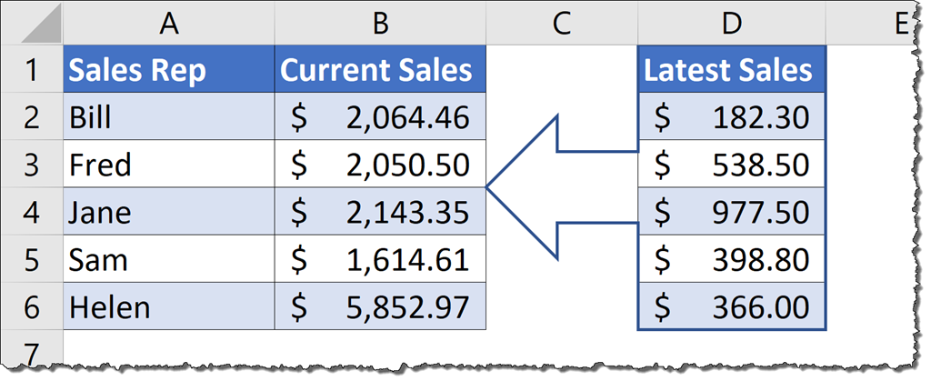Select column D header
The height and width of the screenshot is (381, 931).
732,25
